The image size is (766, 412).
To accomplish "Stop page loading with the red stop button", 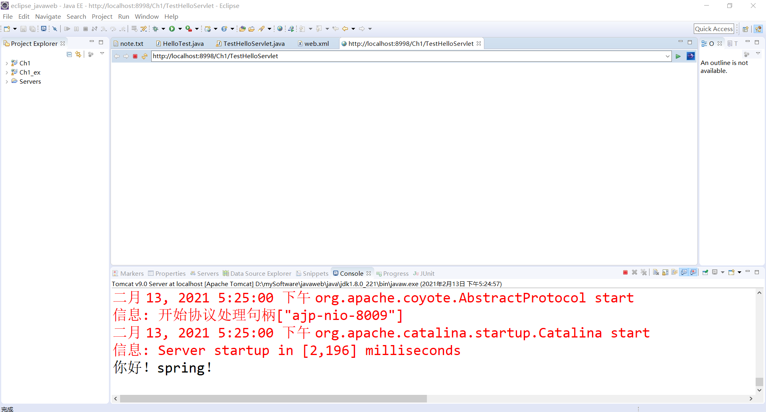I will tap(135, 56).
